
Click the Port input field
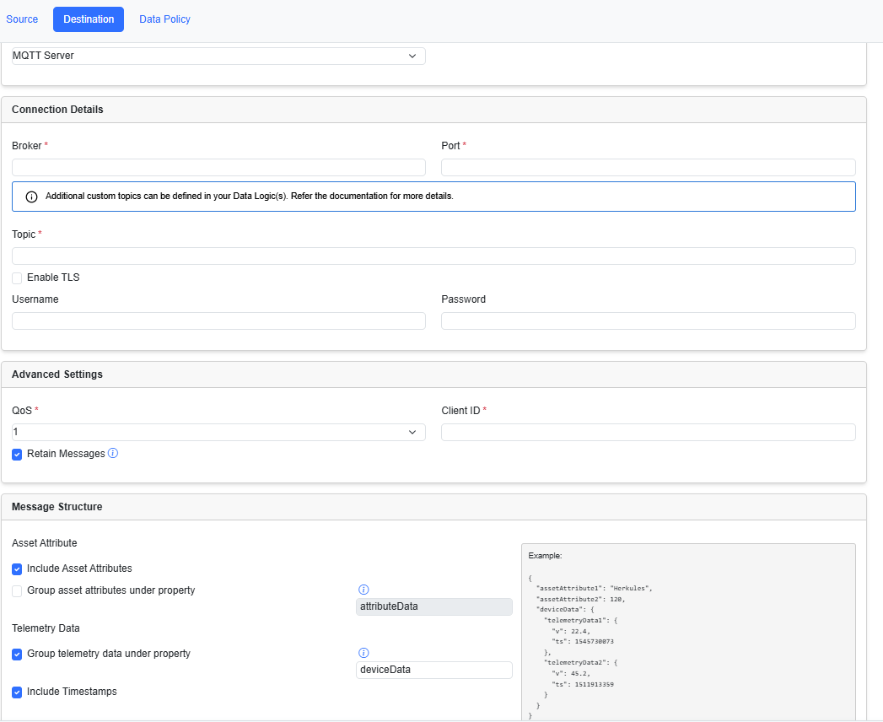[x=649, y=167]
